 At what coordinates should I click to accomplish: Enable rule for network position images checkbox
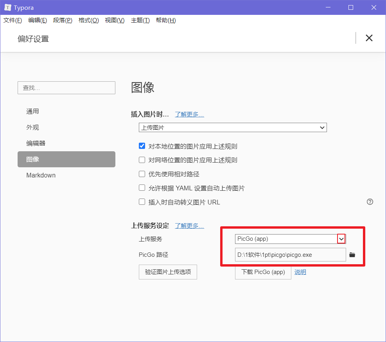[x=142, y=160]
